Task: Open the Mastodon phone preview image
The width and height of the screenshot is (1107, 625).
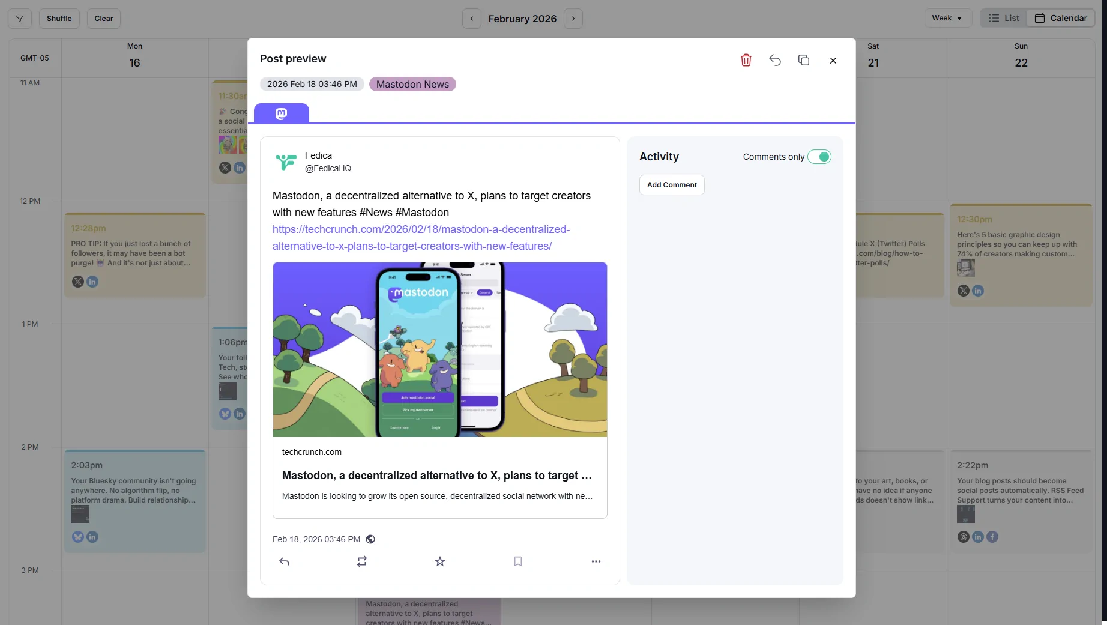Action: 440,349
